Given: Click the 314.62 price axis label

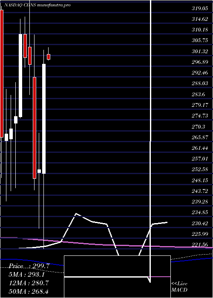Looking at the screenshot, I should click(x=200, y=19).
